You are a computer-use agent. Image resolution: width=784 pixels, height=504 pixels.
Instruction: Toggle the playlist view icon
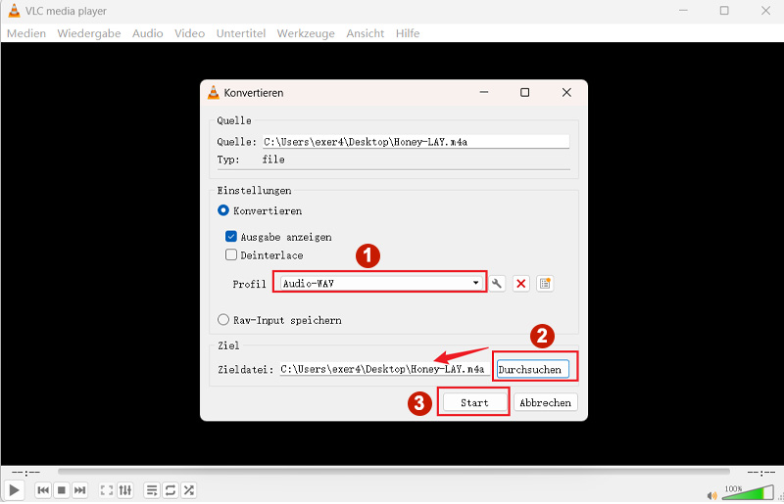coord(152,490)
